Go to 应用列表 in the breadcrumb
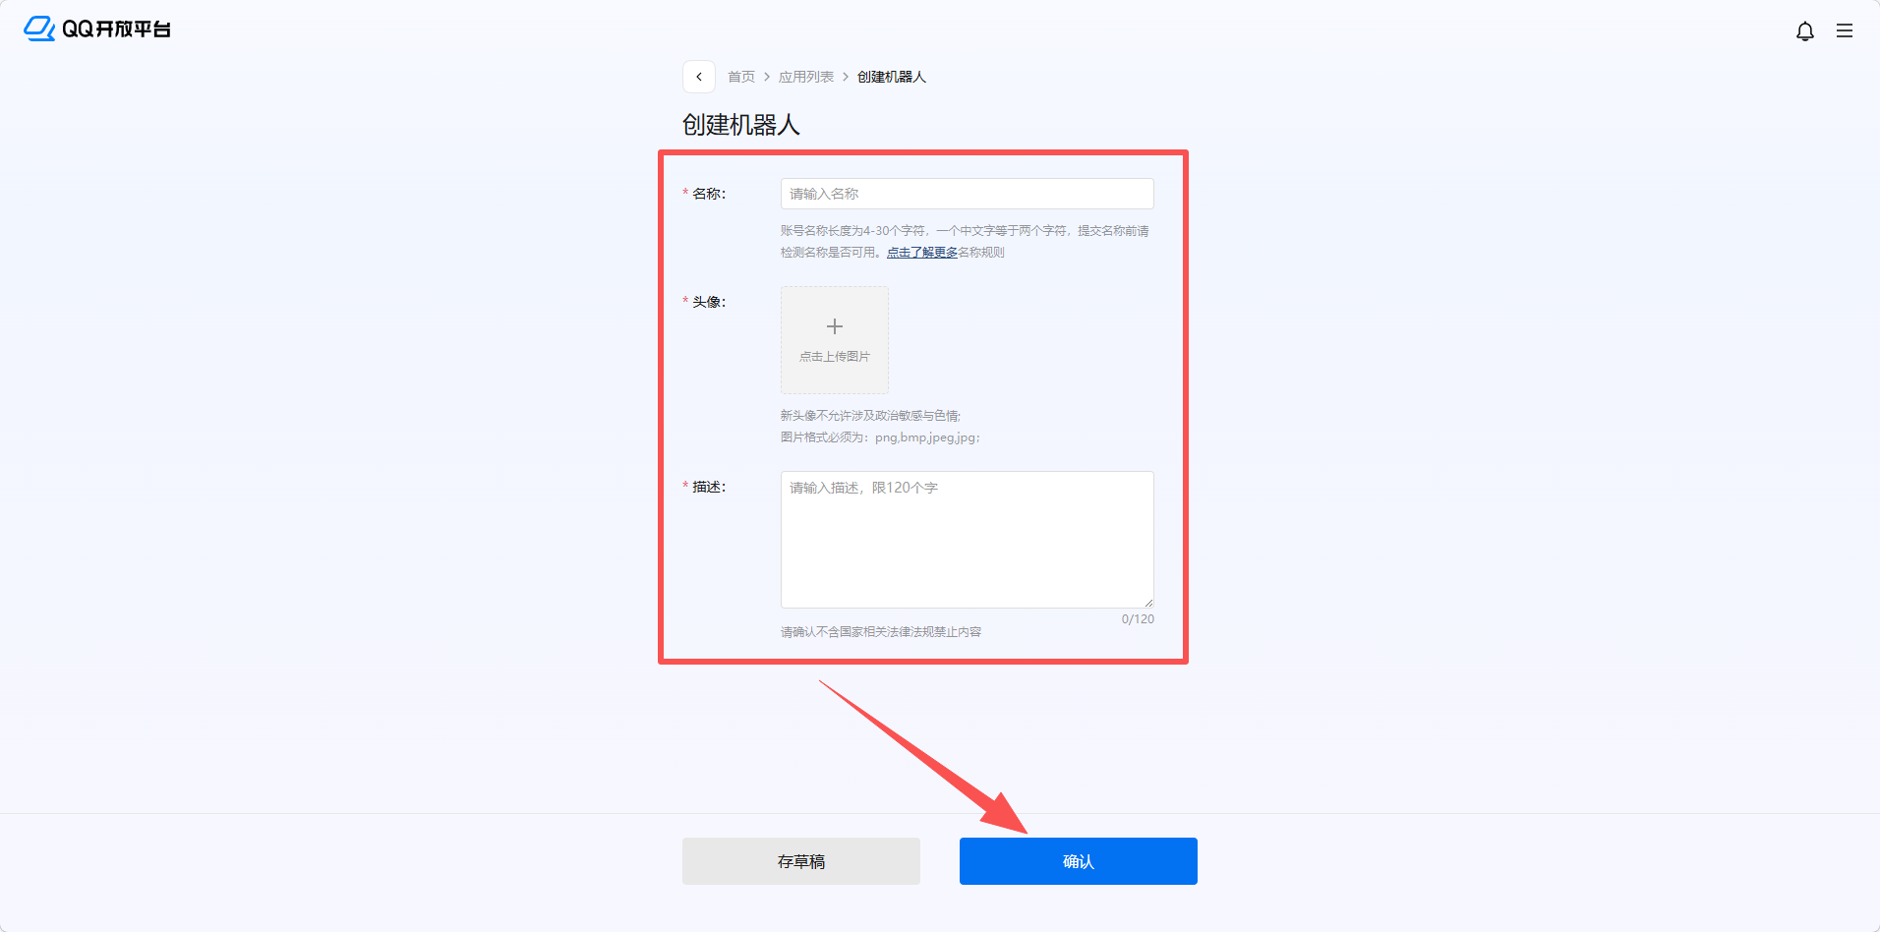The height and width of the screenshot is (932, 1880). 806,77
